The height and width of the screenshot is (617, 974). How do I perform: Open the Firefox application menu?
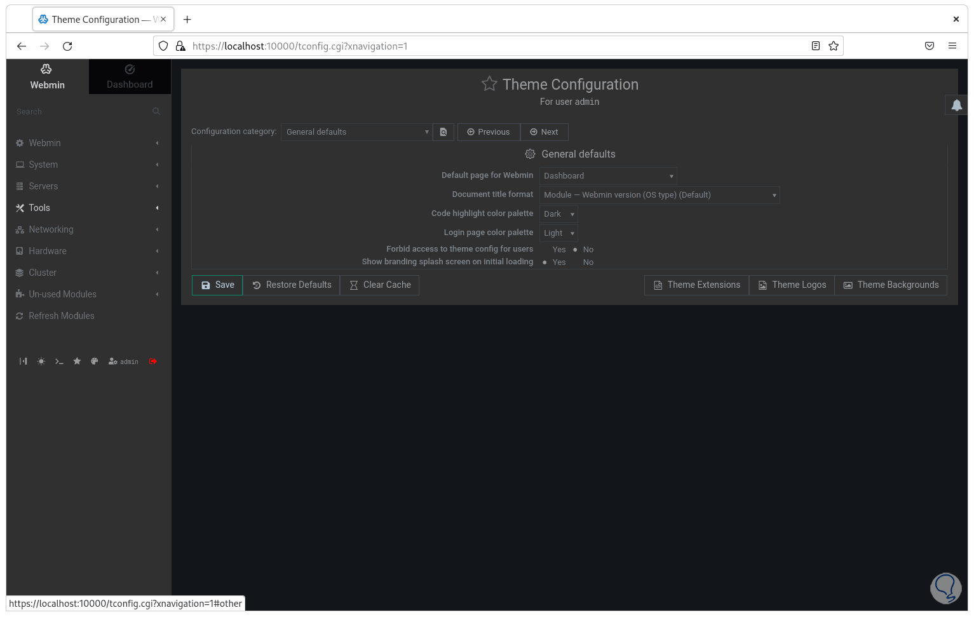point(952,46)
